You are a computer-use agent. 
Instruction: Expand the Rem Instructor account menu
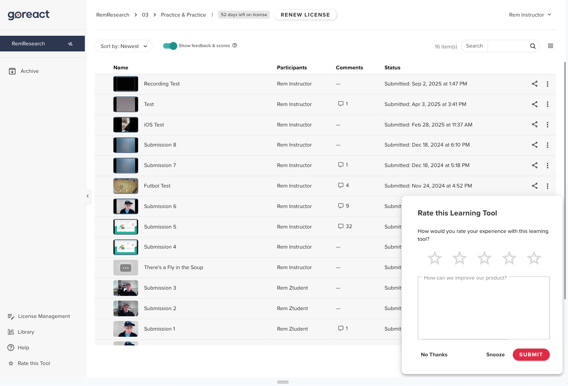pos(530,15)
